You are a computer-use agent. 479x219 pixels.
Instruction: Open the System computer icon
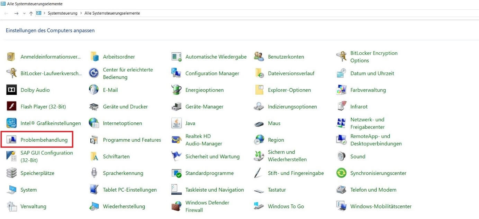[x=11, y=190]
